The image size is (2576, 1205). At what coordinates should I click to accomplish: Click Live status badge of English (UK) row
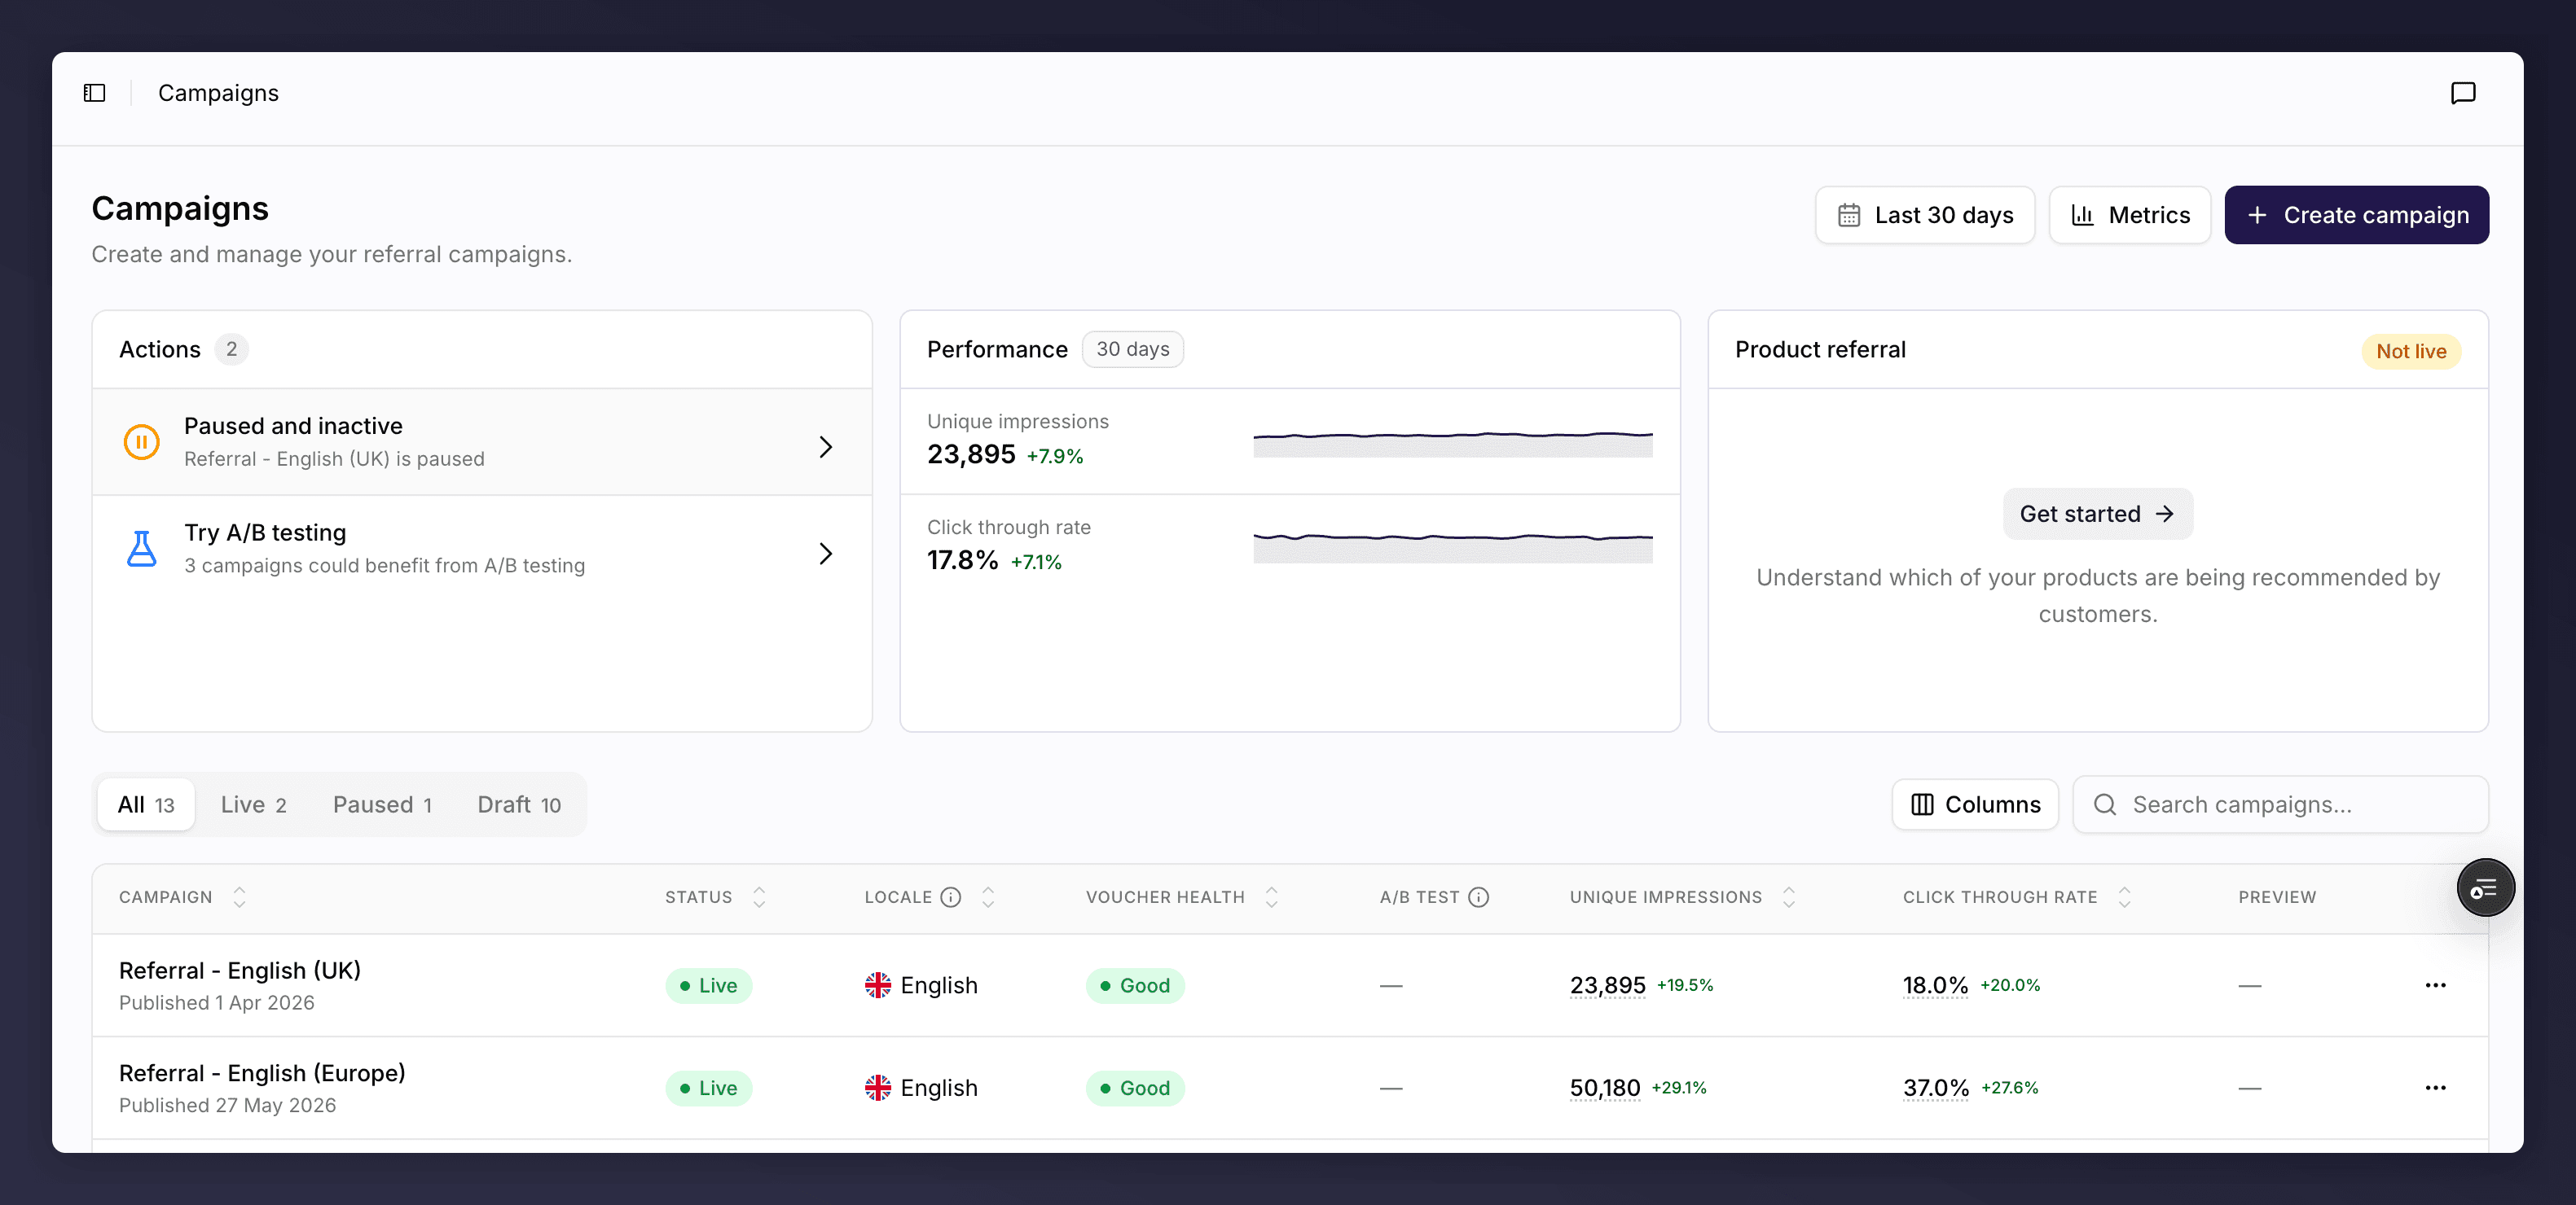[x=709, y=985]
